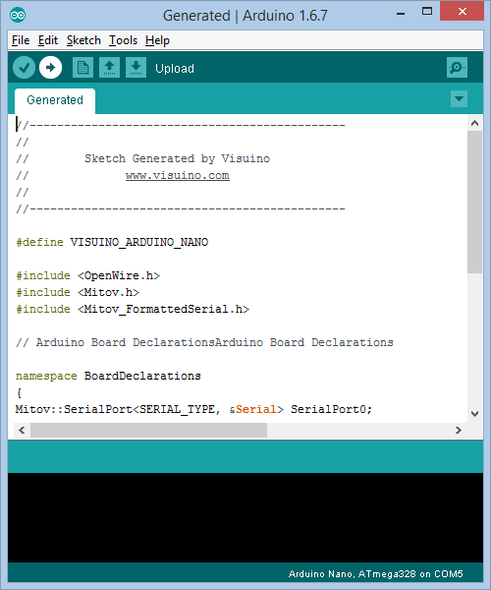Open the tab options dropdown arrow

click(459, 99)
